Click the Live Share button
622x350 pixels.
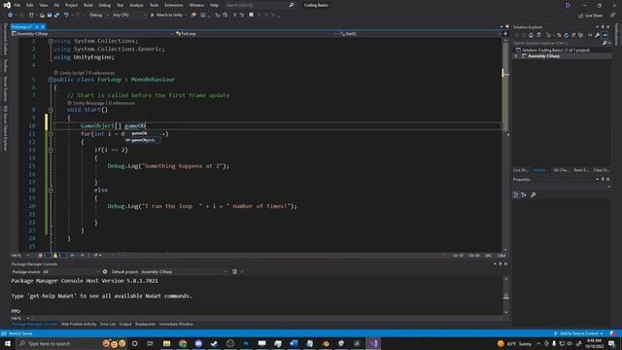[x=590, y=16]
